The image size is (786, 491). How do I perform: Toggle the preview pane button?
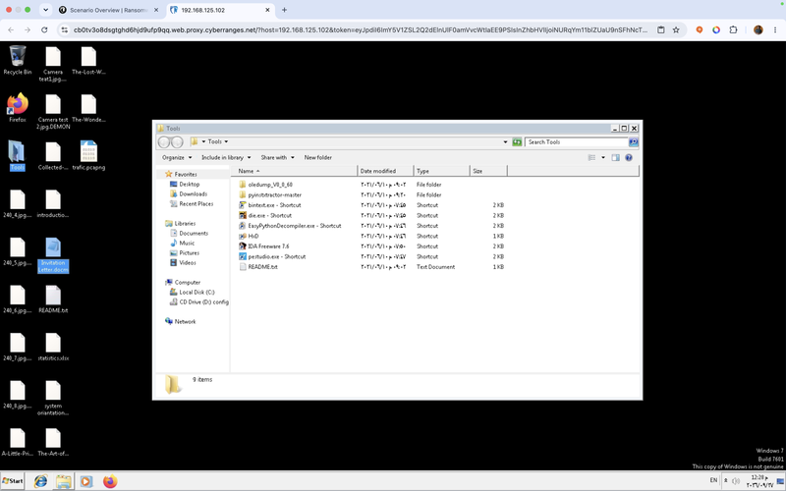[616, 157]
